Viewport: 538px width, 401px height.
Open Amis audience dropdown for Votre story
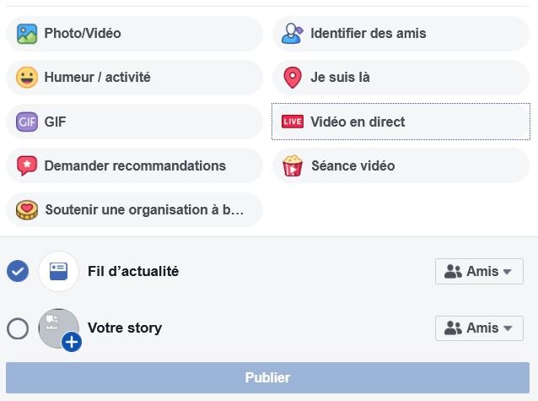[x=479, y=328]
